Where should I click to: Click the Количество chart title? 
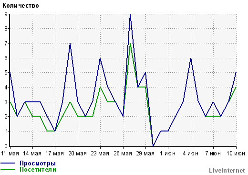21,6
